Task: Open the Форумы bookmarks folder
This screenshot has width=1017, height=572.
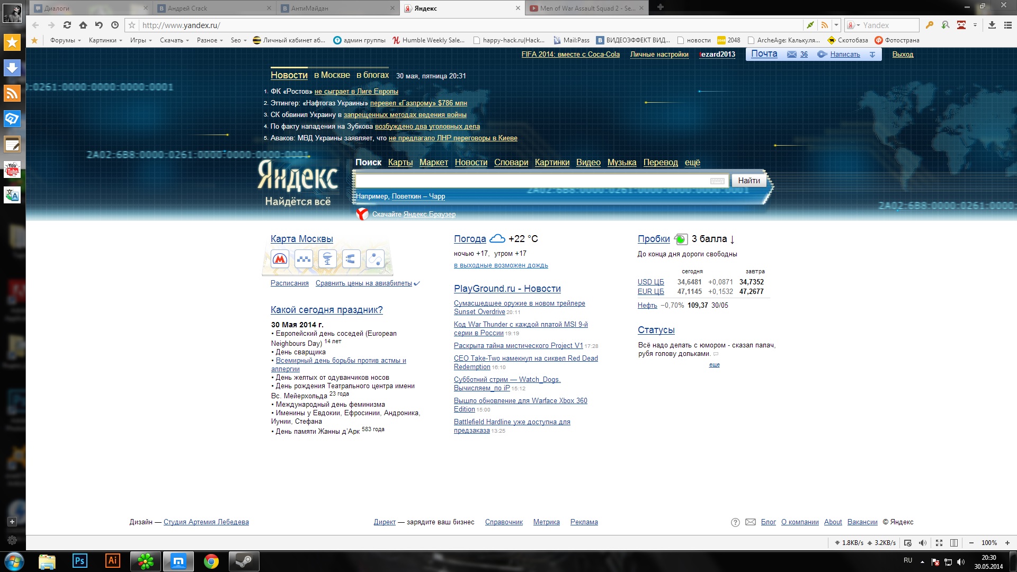Action: [65, 40]
